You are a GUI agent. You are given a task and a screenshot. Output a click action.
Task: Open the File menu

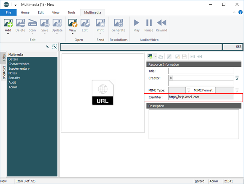pos(8,12)
